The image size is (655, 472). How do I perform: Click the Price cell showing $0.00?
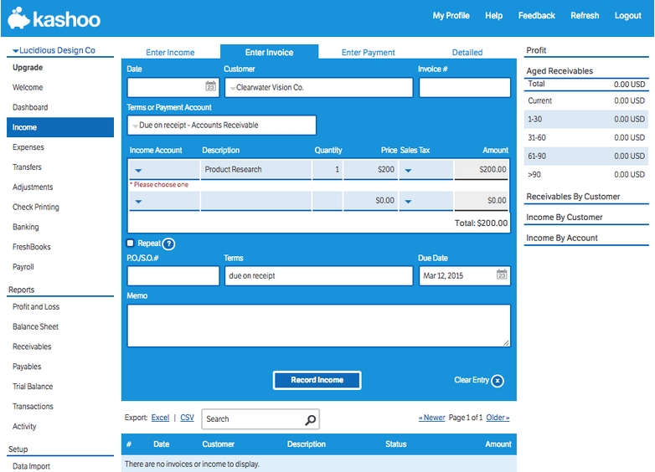370,201
